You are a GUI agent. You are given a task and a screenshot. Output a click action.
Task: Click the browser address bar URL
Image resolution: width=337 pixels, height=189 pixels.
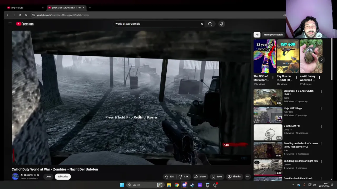click(x=63, y=15)
